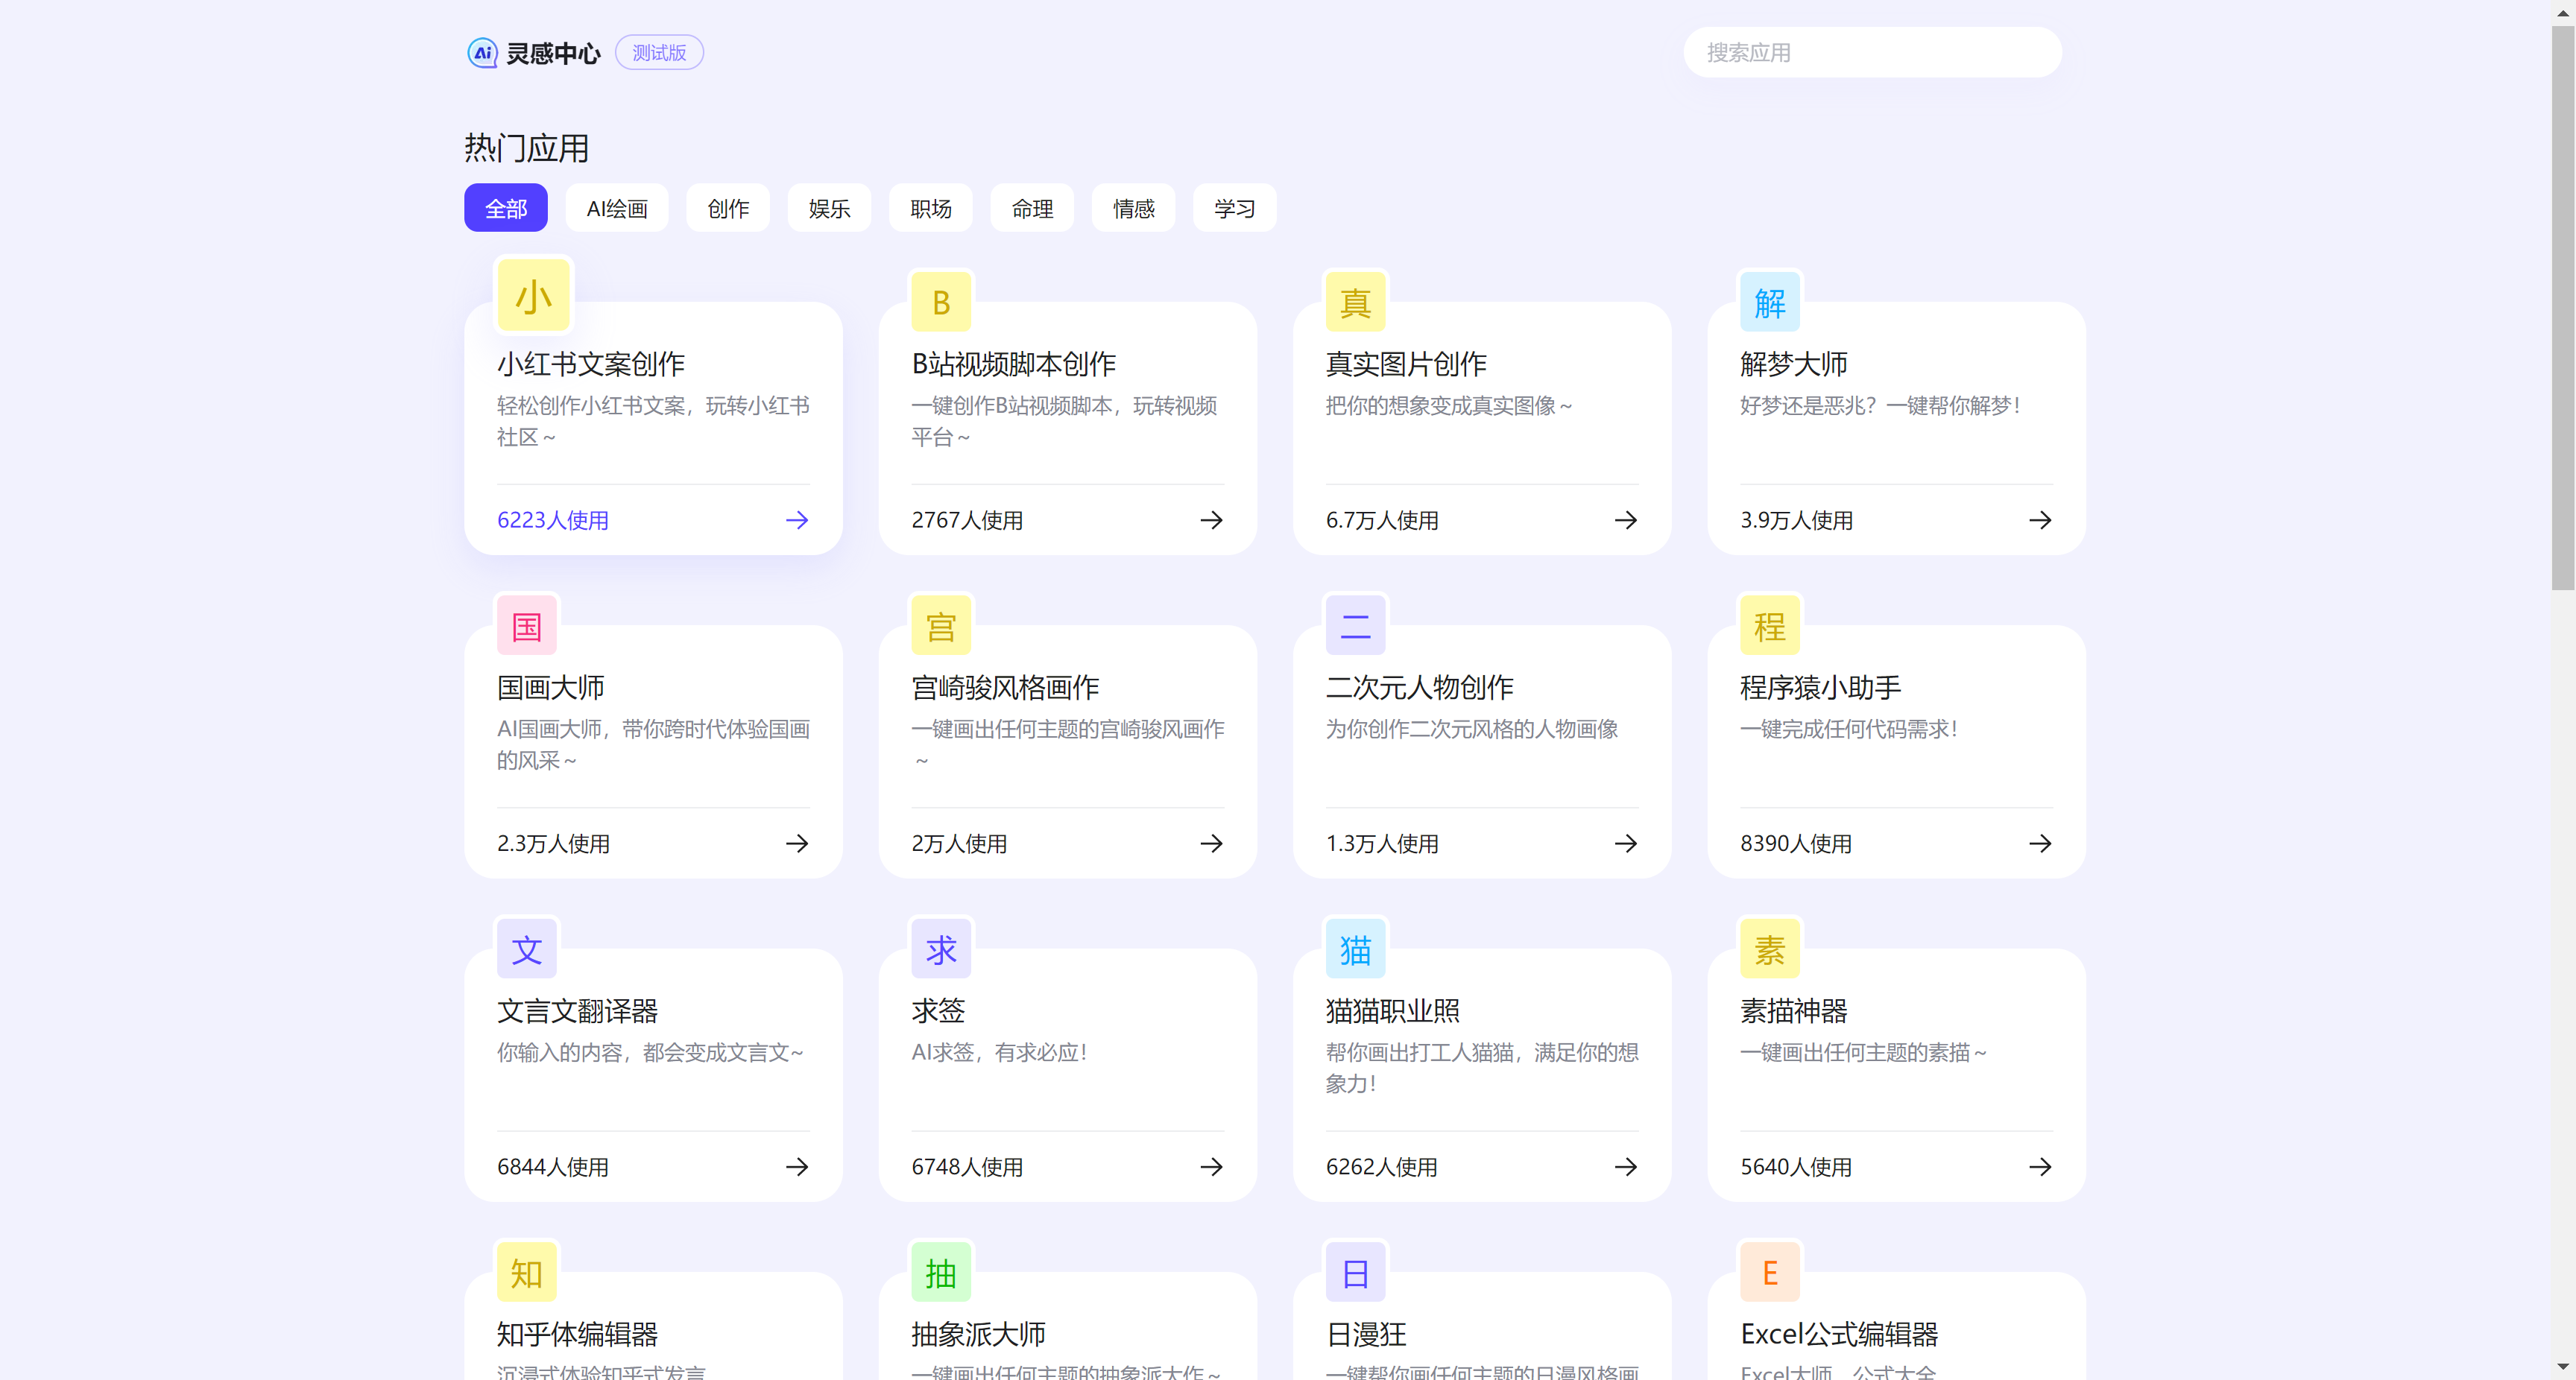The width and height of the screenshot is (2576, 1380).
Task: Click the 3.9万人使用 usage count
Action: point(1797,520)
